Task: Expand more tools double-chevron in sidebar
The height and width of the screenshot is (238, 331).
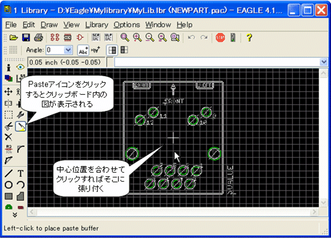Action: (x=14, y=215)
